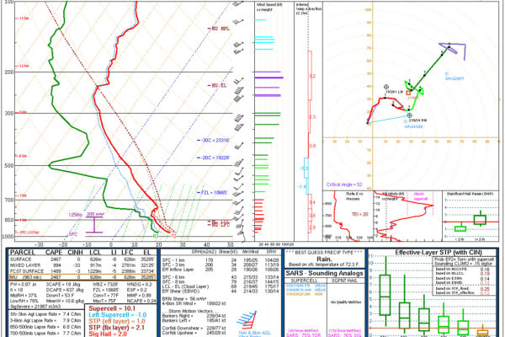Click the Corfidi downshear DN marker on hodograph

point(446,74)
